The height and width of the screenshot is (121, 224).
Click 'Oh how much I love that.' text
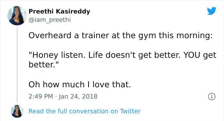click(x=80, y=84)
